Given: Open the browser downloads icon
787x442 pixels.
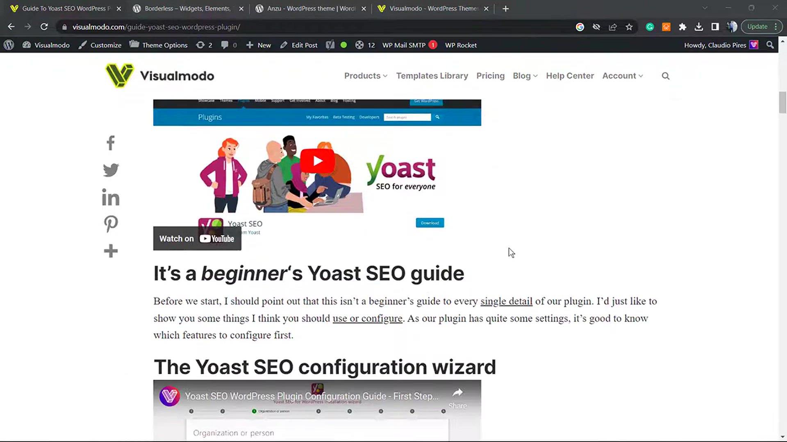Looking at the screenshot, I should point(699,27).
